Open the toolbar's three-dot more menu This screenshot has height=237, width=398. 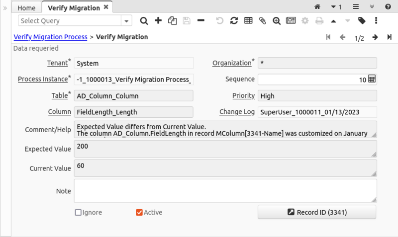point(376,21)
